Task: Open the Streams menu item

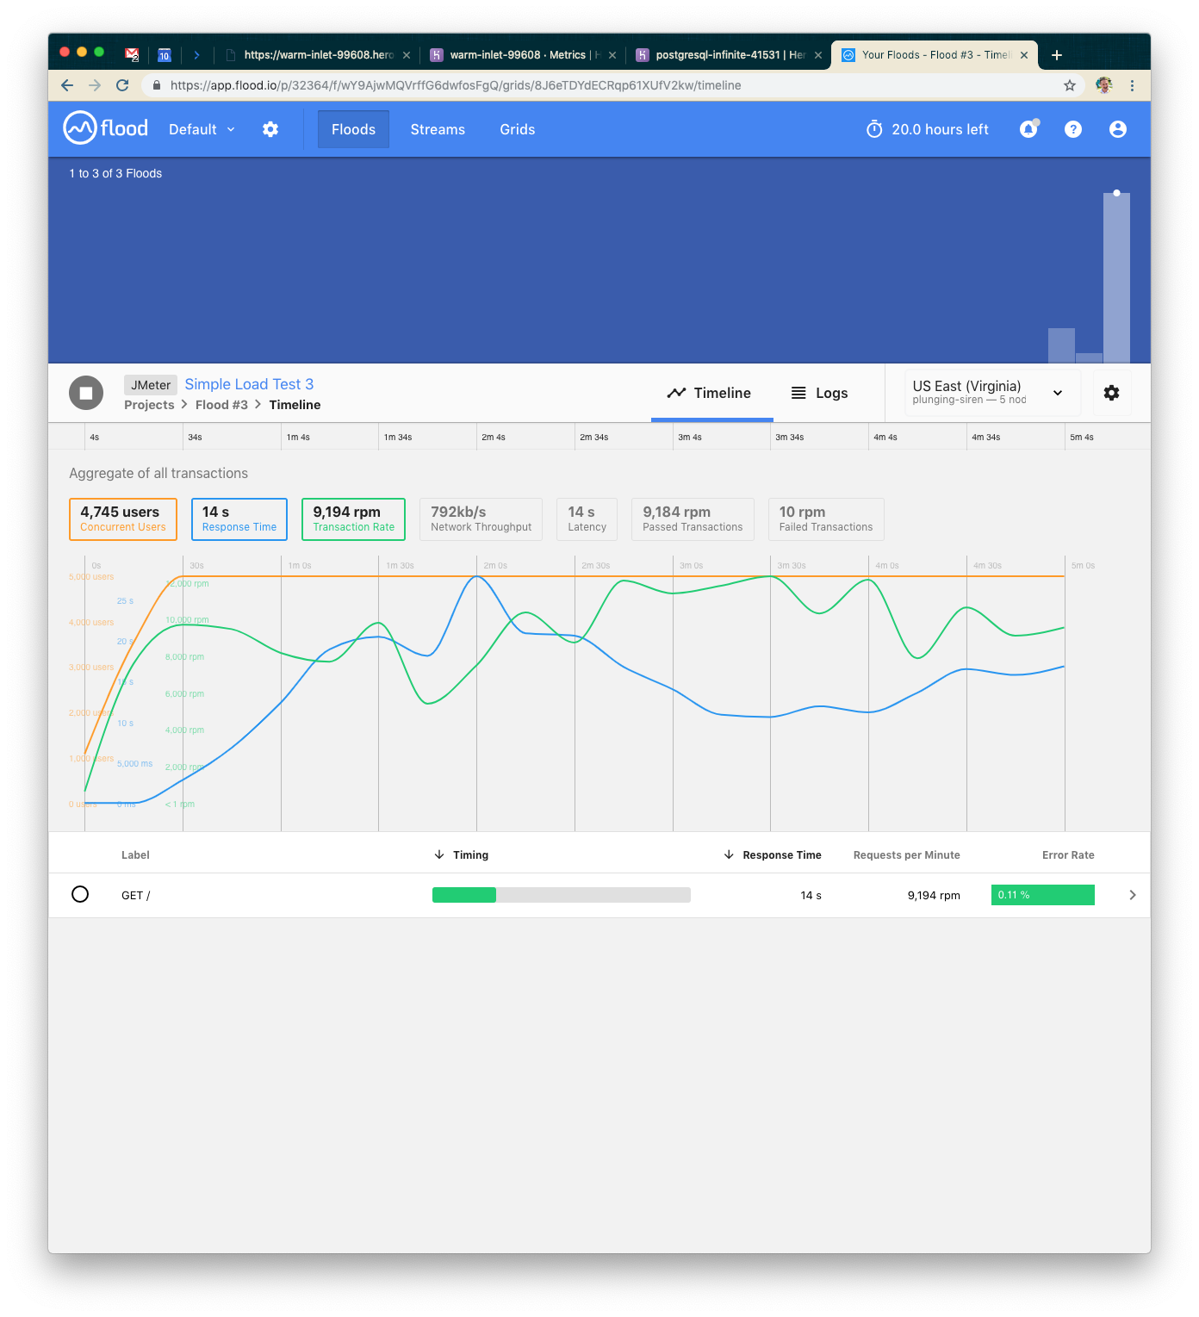Action: pyautogui.click(x=438, y=129)
